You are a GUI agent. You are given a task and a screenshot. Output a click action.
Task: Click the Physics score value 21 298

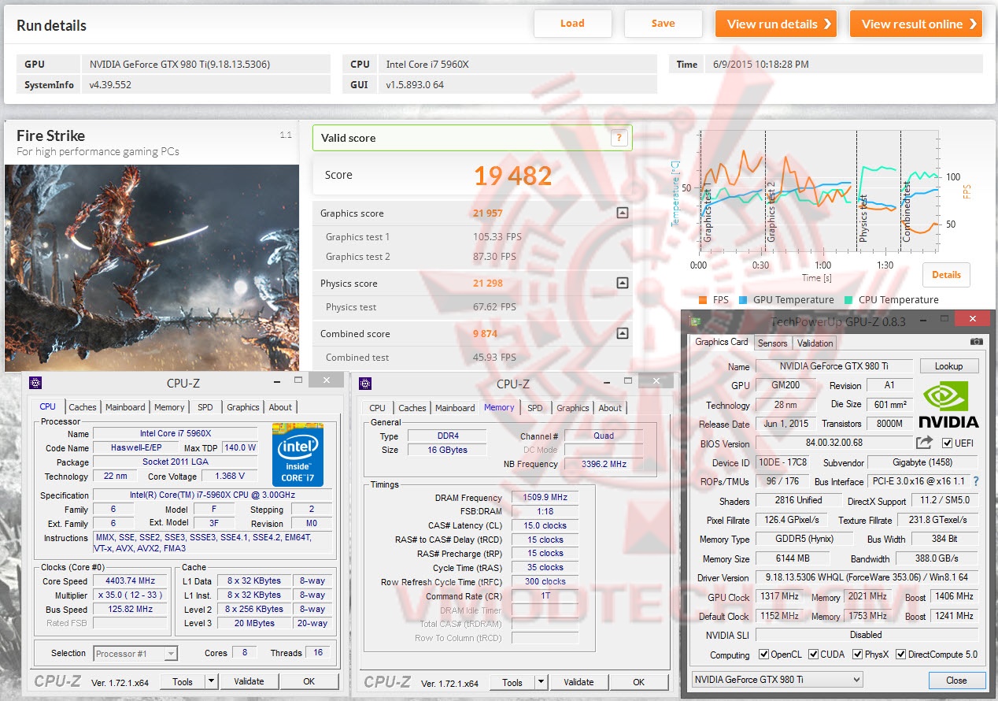[x=488, y=284]
